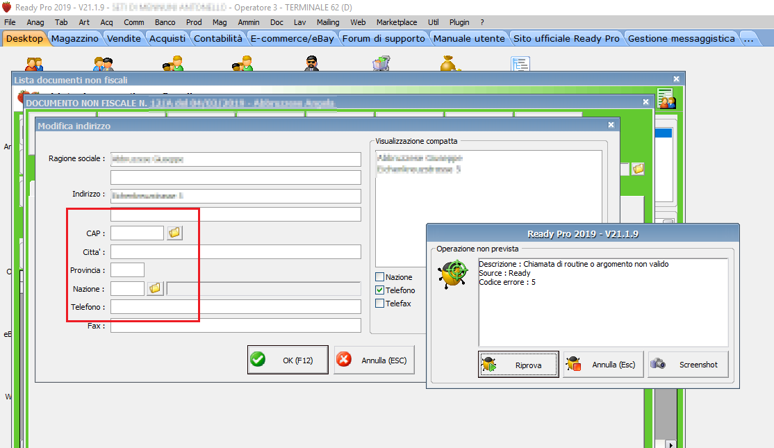This screenshot has width=774, height=448.
Task: Enable the Telefax checkbox
Action: 379,304
